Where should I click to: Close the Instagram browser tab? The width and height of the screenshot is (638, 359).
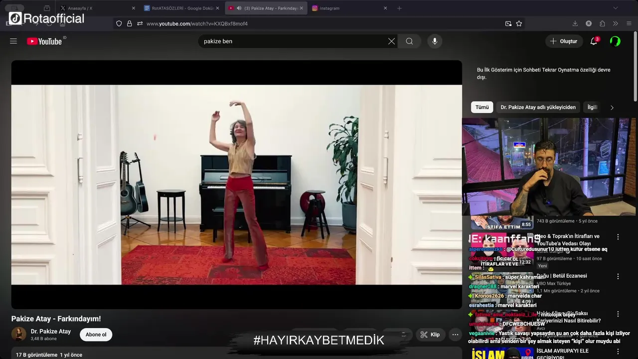pos(385,8)
